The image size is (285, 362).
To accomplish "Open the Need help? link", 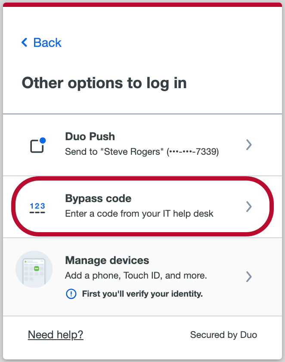I will (56, 334).
